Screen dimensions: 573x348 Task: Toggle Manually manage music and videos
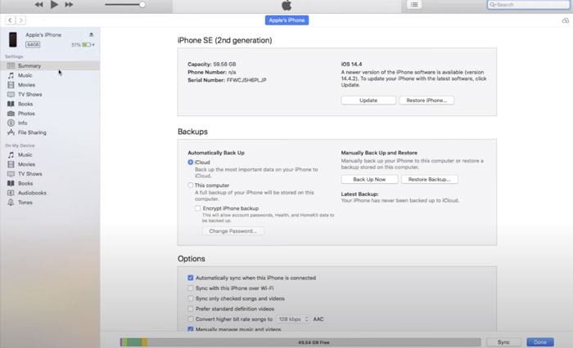click(191, 329)
